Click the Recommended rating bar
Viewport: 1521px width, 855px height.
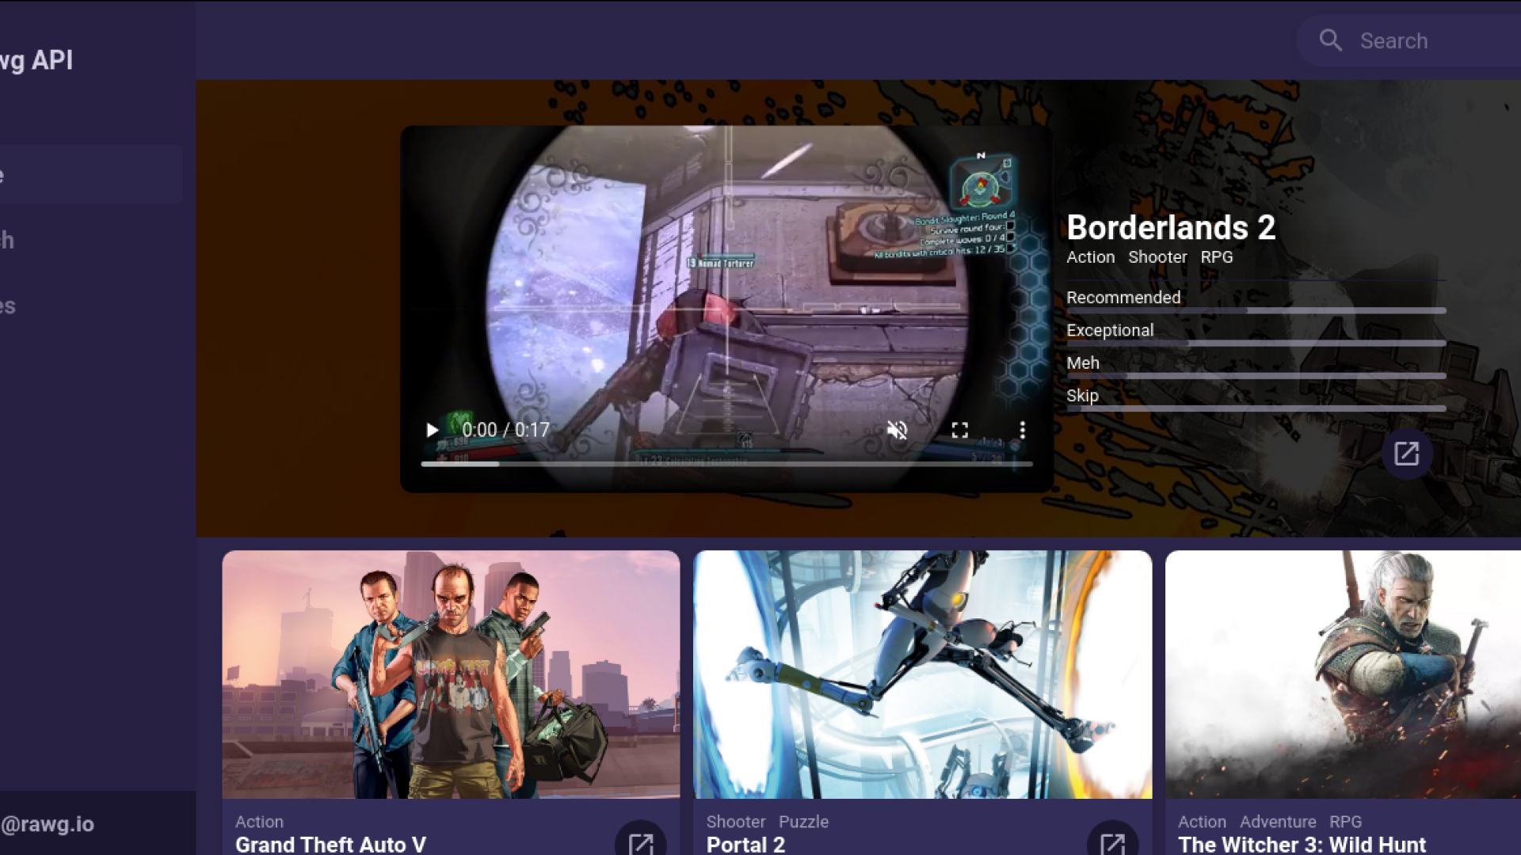[1256, 310]
